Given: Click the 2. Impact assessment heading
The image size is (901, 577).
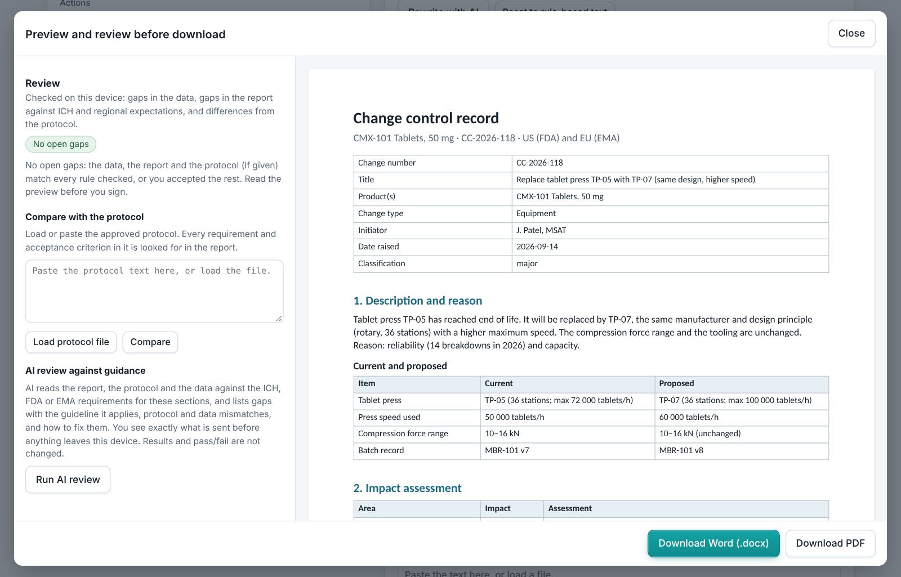Looking at the screenshot, I should tap(407, 488).
